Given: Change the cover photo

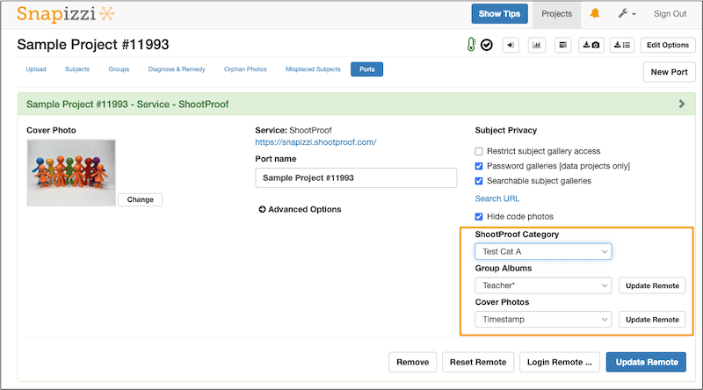Looking at the screenshot, I should 140,199.
